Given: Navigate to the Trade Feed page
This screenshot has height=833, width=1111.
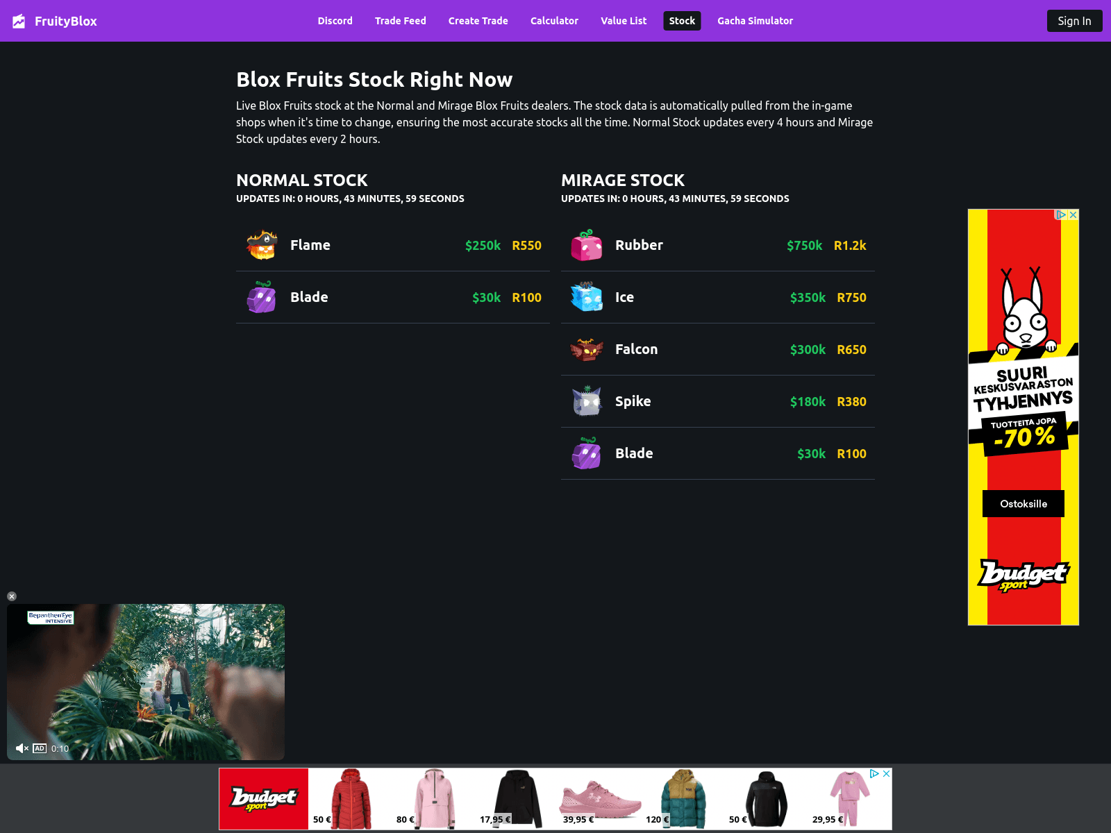Looking at the screenshot, I should click(400, 21).
